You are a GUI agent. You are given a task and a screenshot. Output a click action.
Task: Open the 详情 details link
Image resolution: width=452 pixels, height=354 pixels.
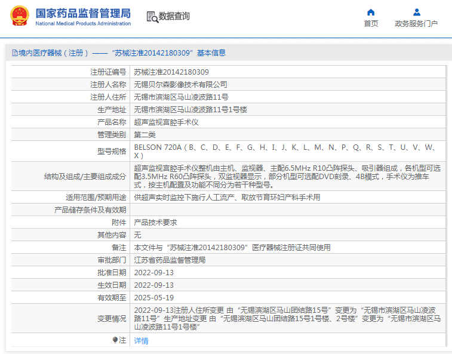pos(142,341)
